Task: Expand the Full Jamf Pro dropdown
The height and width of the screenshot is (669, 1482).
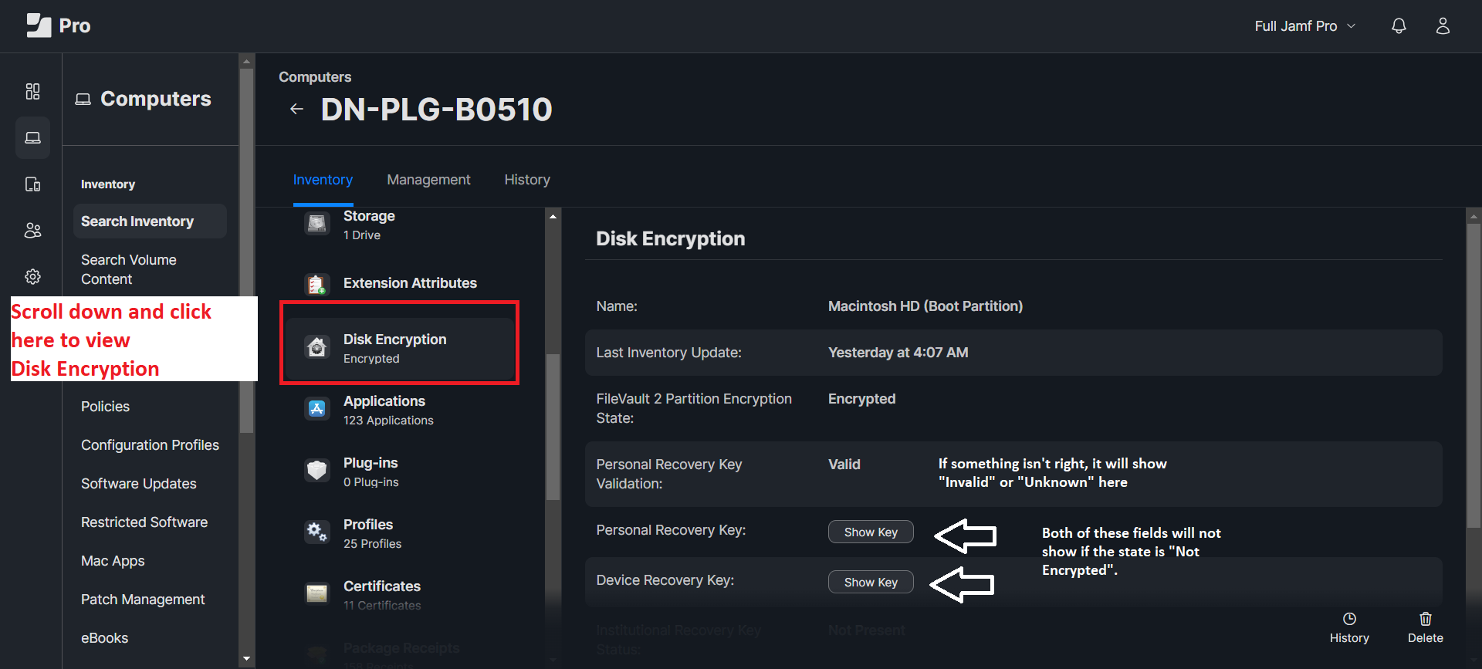Action: (x=1304, y=26)
